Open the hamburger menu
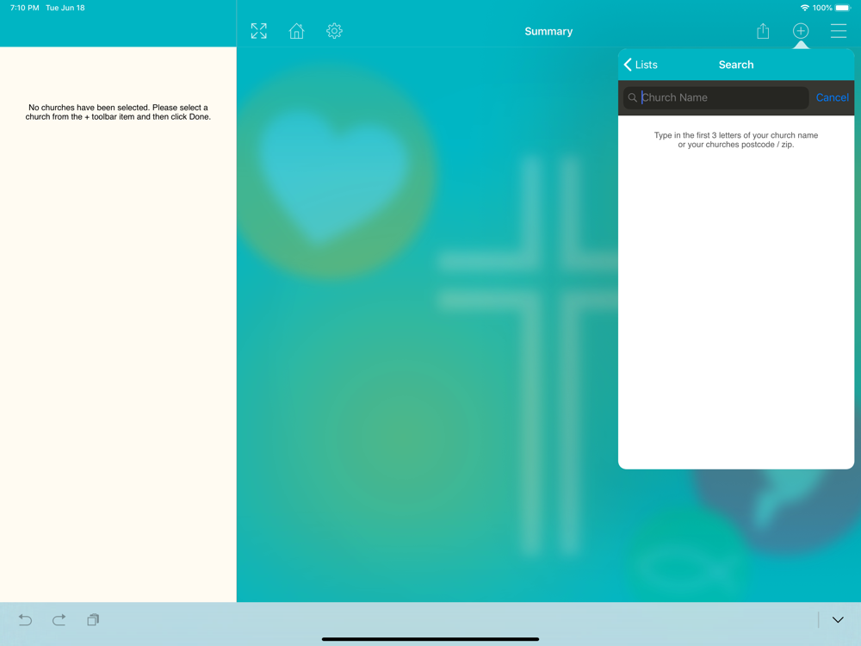The height and width of the screenshot is (646, 861). [x=838, y=31]
